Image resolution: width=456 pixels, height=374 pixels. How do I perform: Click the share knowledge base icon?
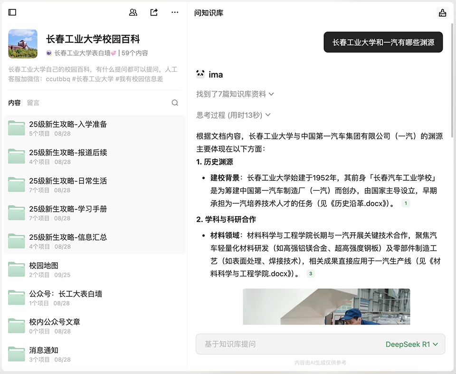click(154, 12)
